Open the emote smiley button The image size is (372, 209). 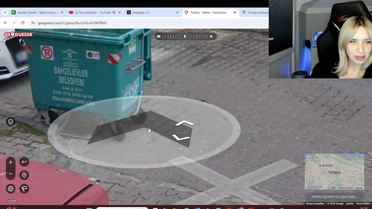coord(10,122)
